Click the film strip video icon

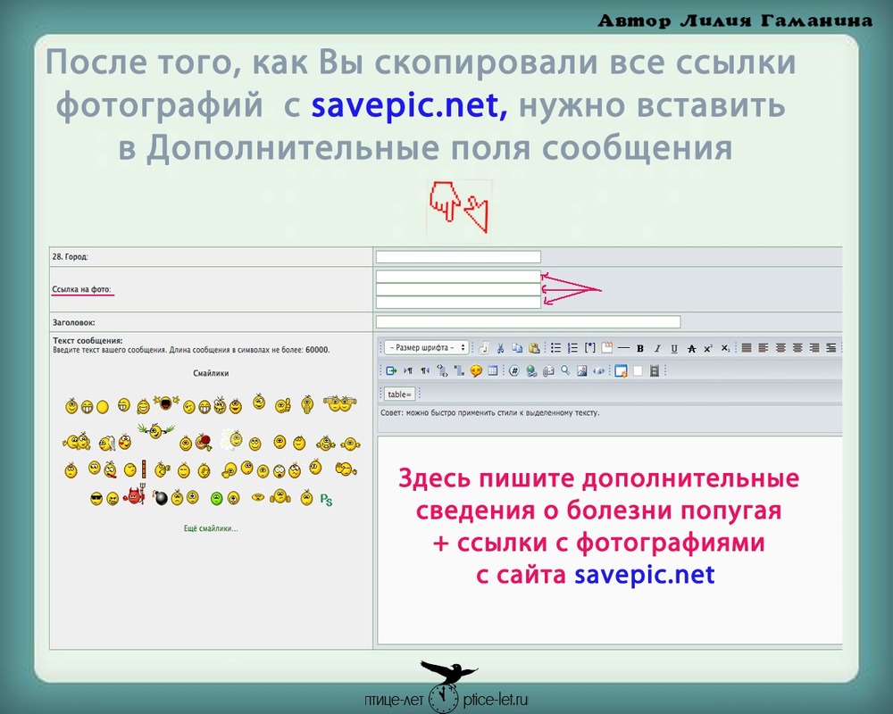[655, 371]
